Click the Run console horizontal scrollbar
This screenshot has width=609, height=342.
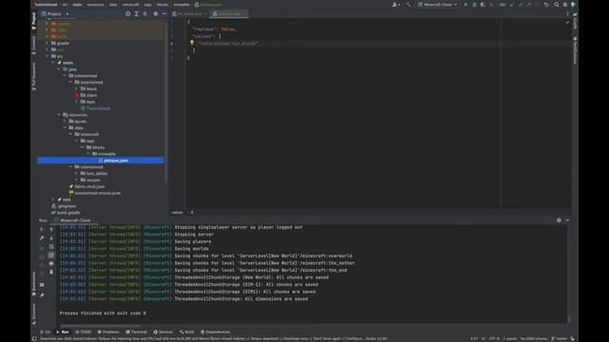[x=99, y=326]
